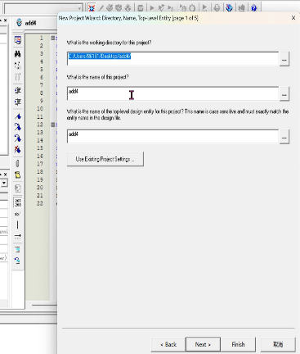Viewport: 300px width, 354px height.
Task: Click the Back button in wizard
Action: click(168, 344)
